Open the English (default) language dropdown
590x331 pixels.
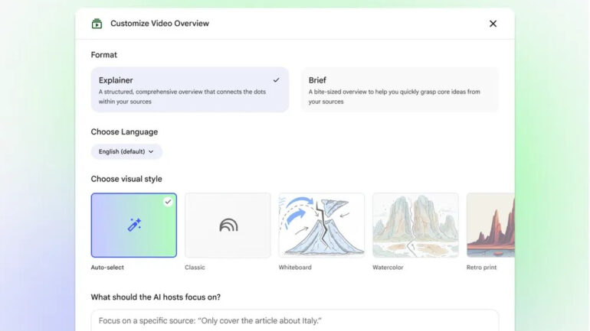[x=126, y=151]
